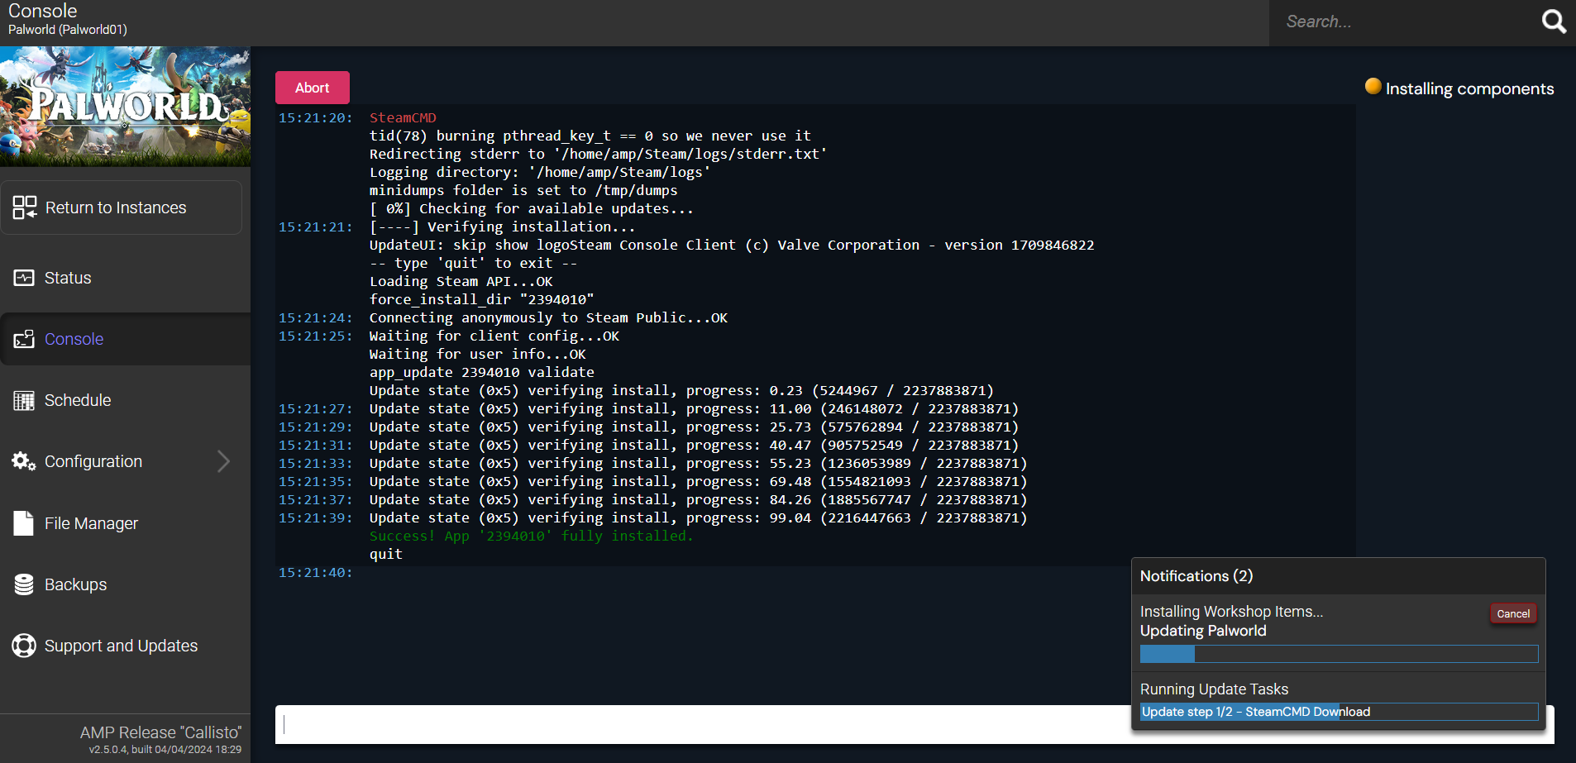Open the Status page
Image resolution: width=1576 pixels, height=763 pixels.
coord(125,278)
